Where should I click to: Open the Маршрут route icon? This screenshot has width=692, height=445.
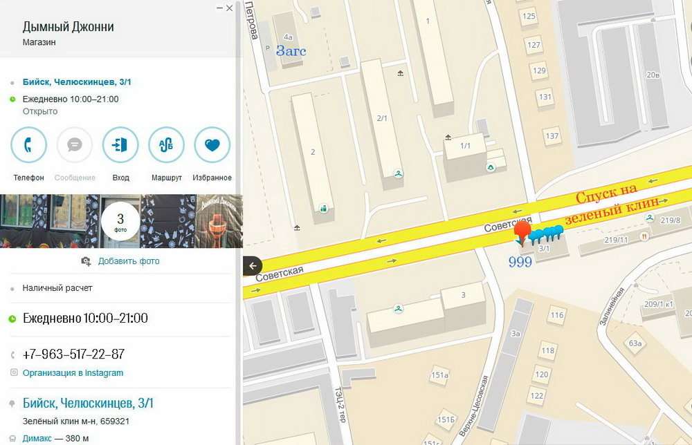point(166,145)
